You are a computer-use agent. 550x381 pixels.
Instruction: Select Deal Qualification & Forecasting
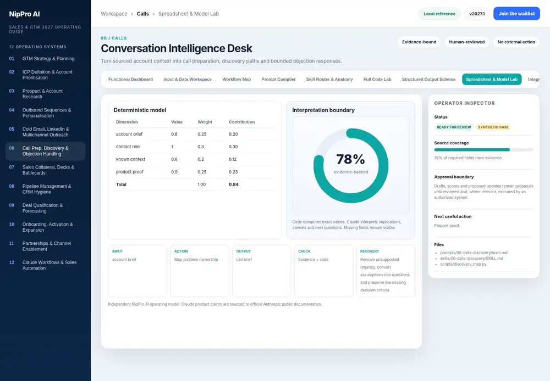pyautogui.click(x=45, y=208)
